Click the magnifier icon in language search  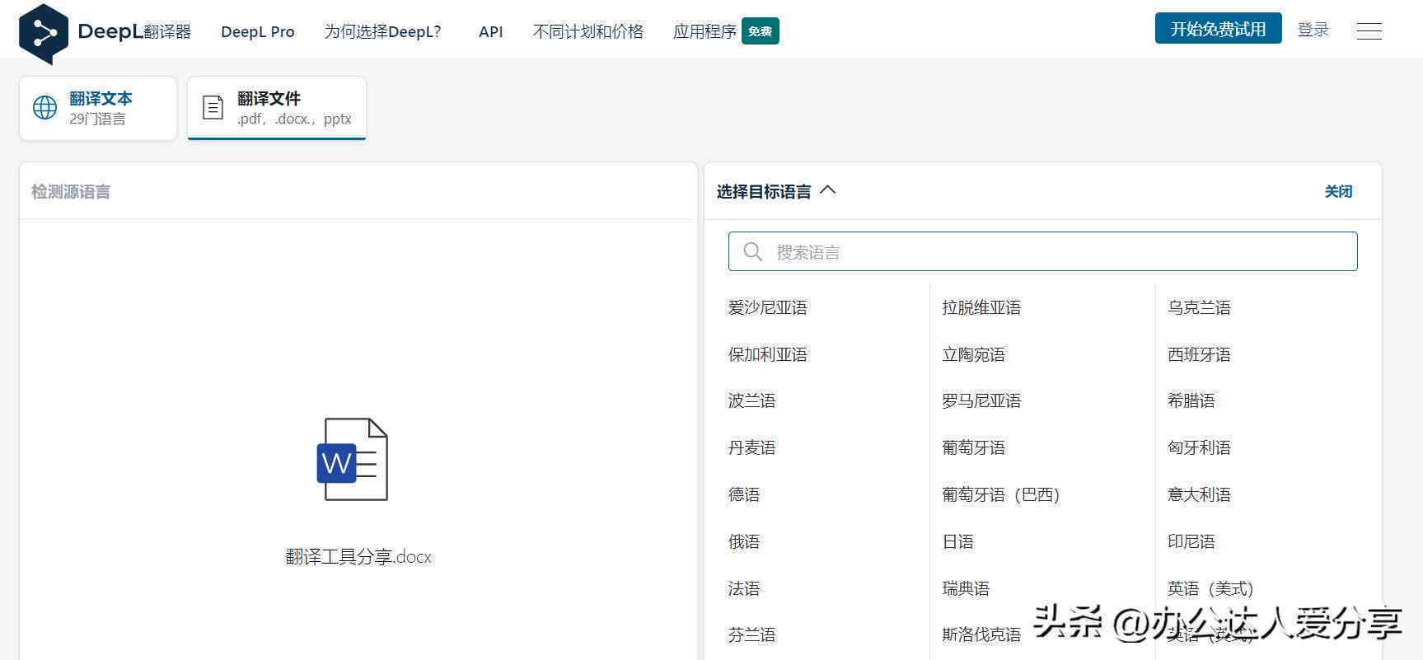pos(752,251)
